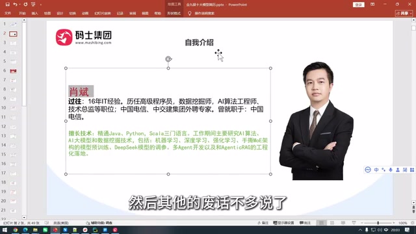The image size is (416, 234).
Task: Toggle the 批注 comments pane in status bar
Action: [305, 223]
